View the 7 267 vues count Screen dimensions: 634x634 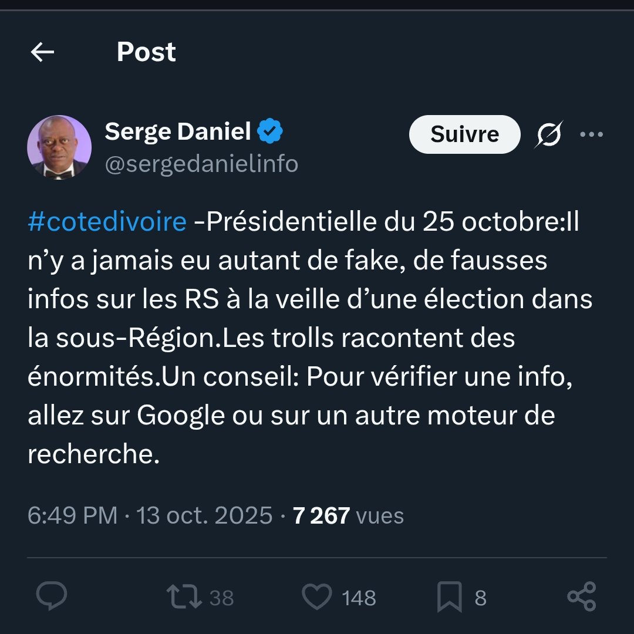pos(348,515)
